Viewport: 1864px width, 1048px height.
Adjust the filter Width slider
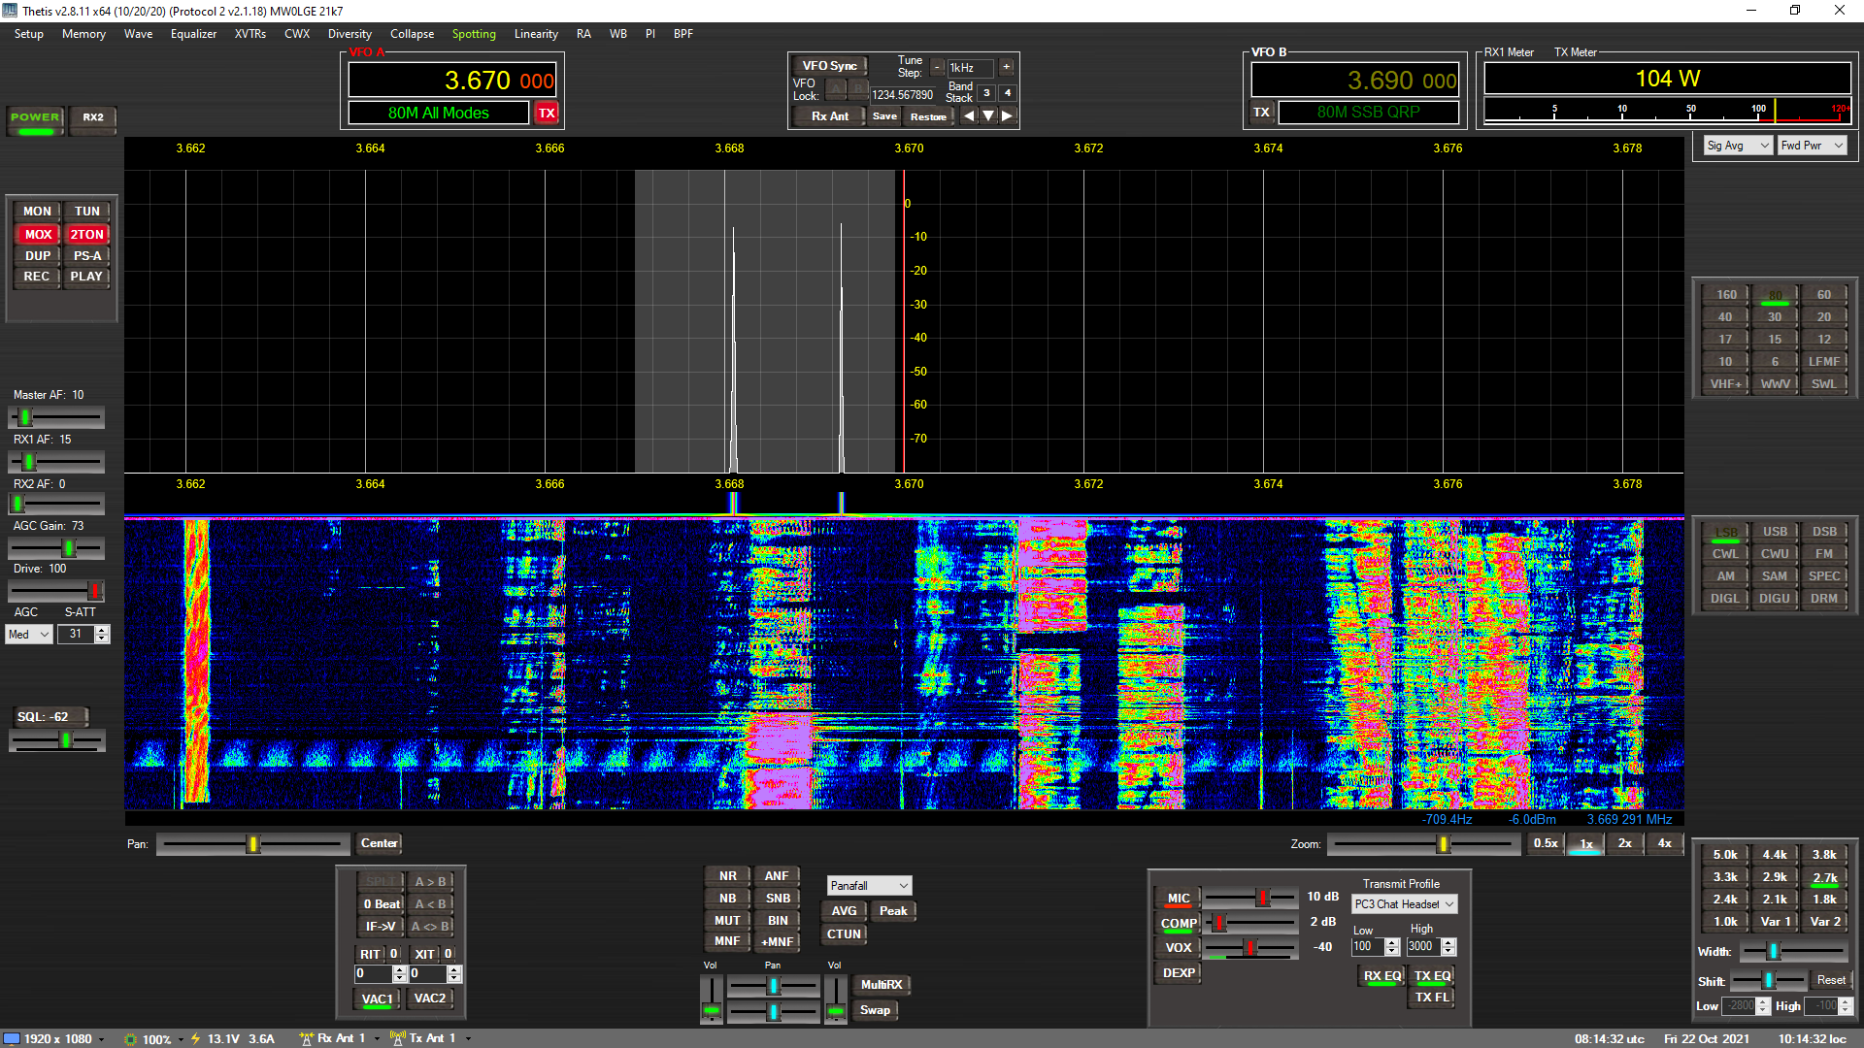point(1794,951)
